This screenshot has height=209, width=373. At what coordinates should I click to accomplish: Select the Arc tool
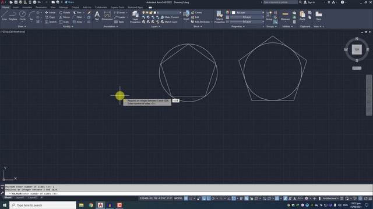pos(31,16)
